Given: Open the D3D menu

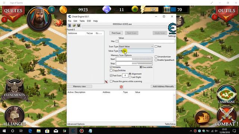Looking at the screenshot, I should pyautogui.click(x=89, y=21).
